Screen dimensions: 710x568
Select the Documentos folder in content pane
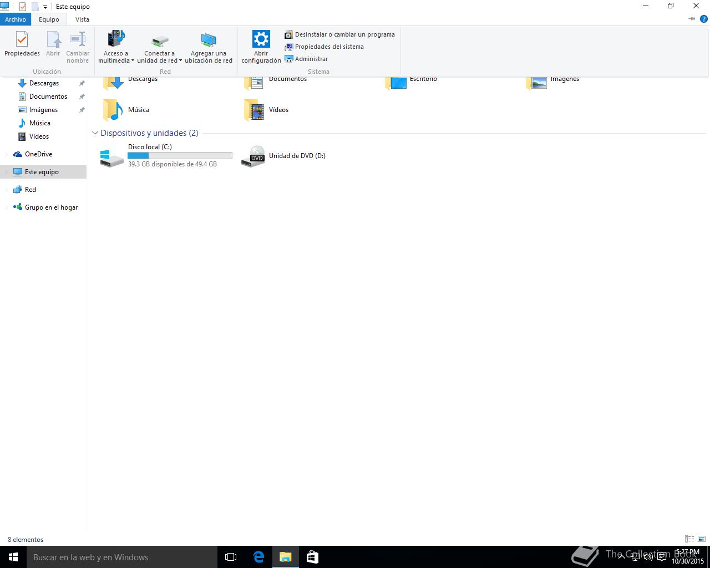click(x=276, y=82)
